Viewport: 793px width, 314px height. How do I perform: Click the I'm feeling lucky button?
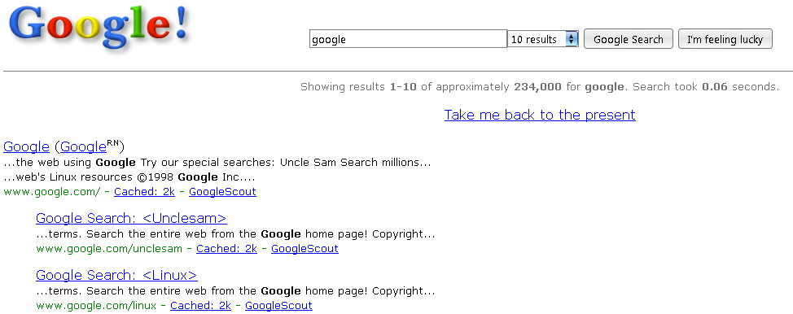tap(725, 39)
